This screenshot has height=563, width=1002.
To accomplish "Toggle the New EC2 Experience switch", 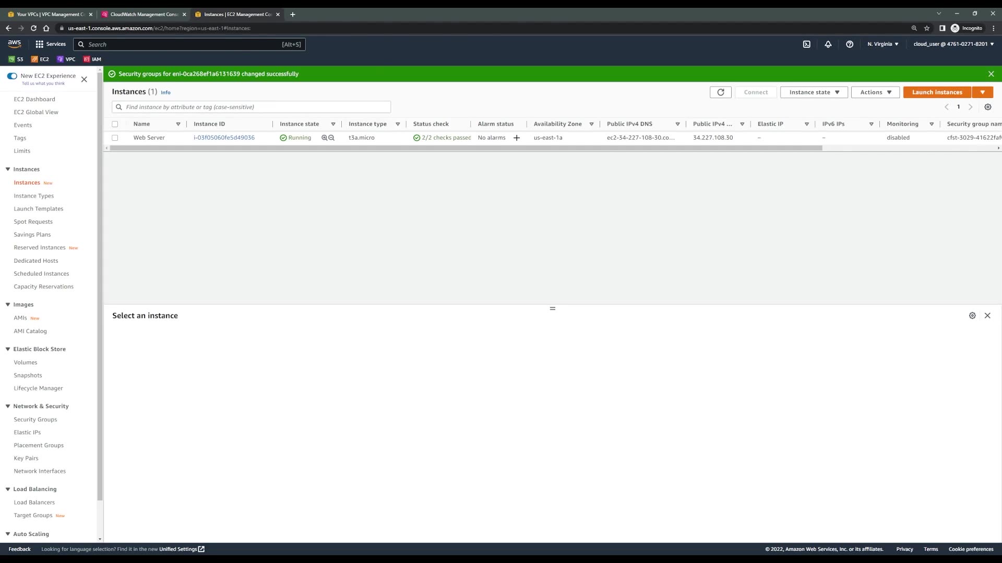I will (12, 76).
